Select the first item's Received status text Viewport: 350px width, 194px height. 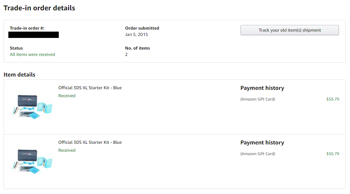pos(67,96)
